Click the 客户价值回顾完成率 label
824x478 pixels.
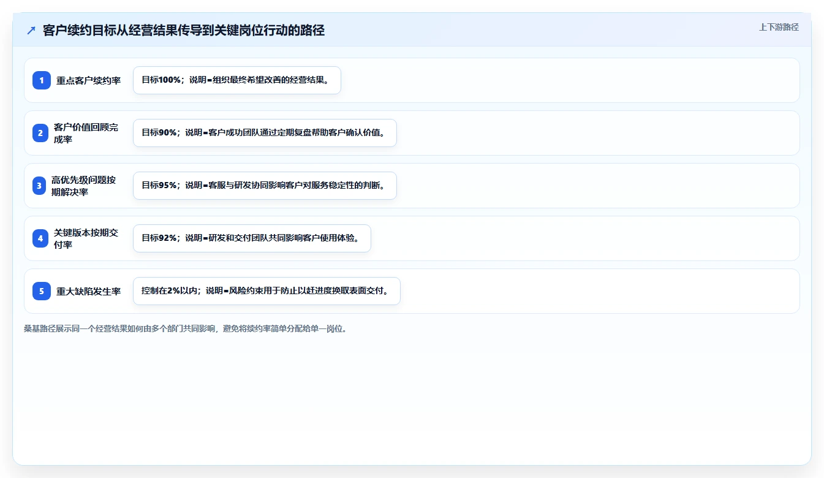tap(86, 133)
